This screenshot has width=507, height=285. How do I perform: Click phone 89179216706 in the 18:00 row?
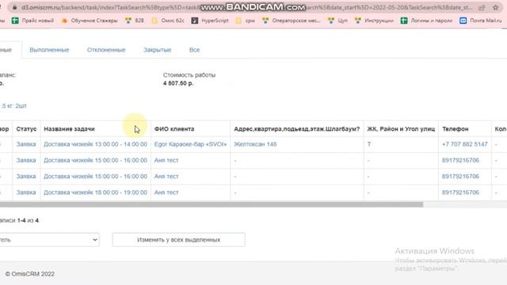tap(460, 192)
